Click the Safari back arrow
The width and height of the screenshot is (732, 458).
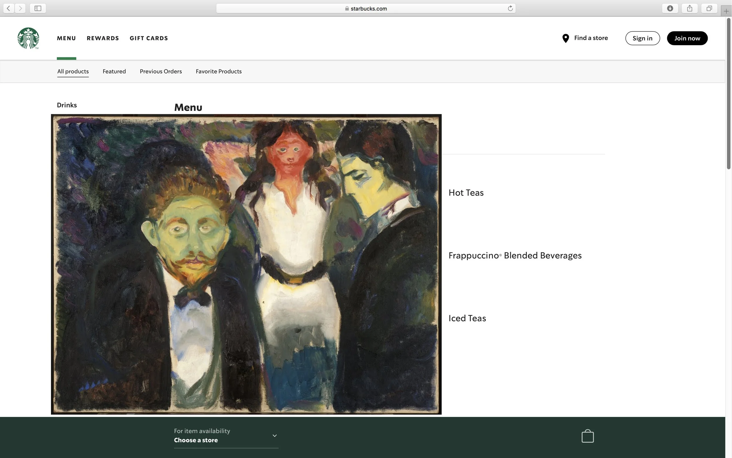9,8
